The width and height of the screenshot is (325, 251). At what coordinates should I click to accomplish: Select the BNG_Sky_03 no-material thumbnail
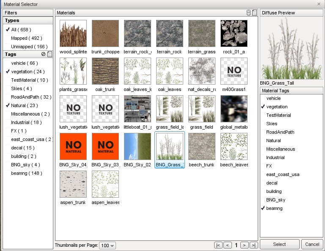105,146
